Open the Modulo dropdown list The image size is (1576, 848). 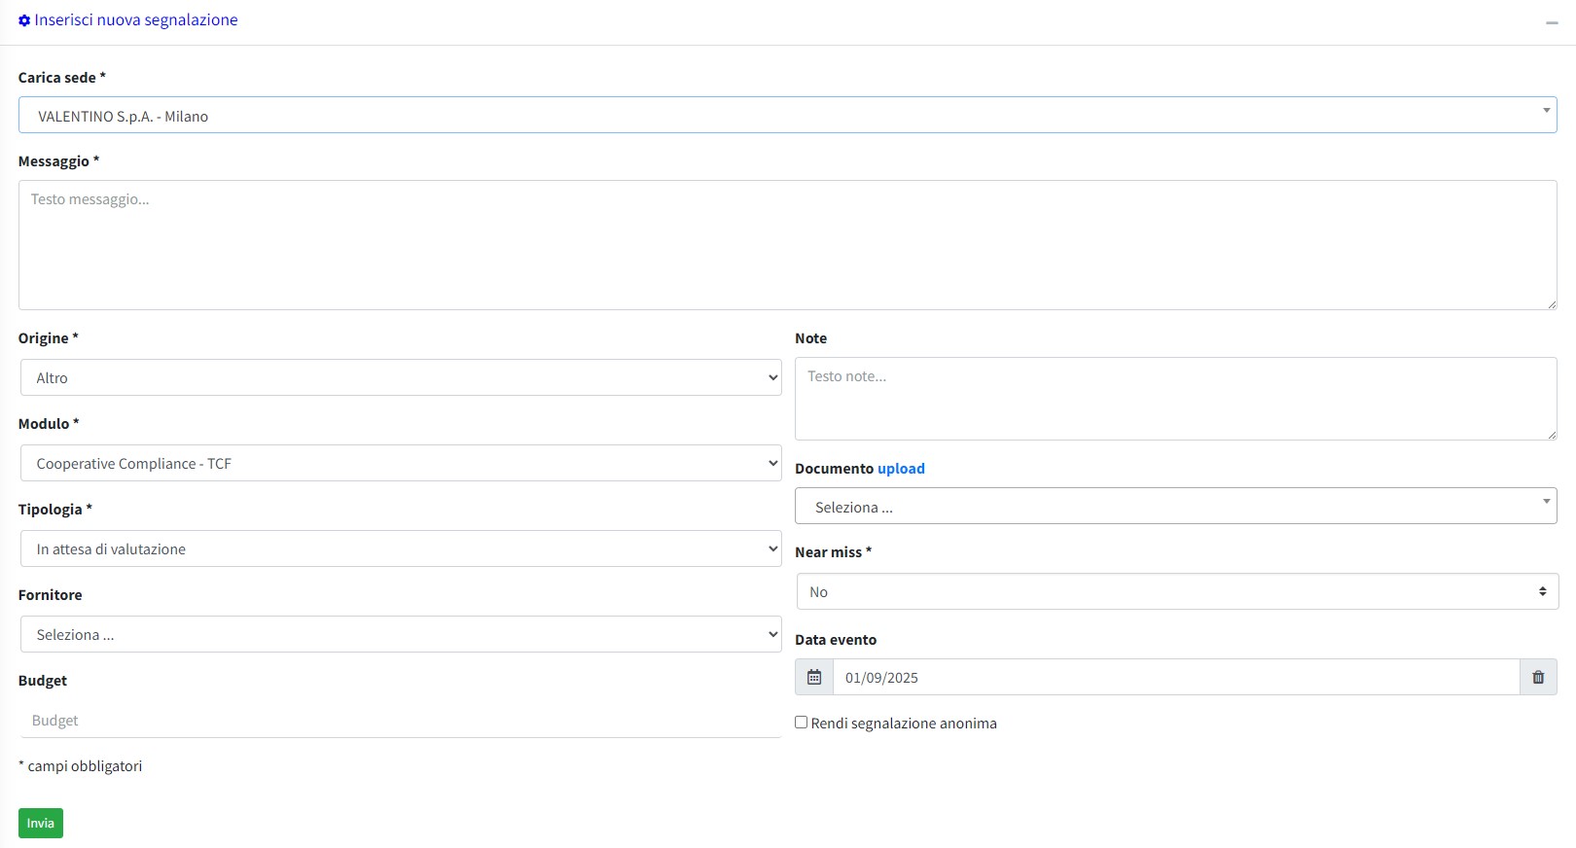click(x=400, y=463)
